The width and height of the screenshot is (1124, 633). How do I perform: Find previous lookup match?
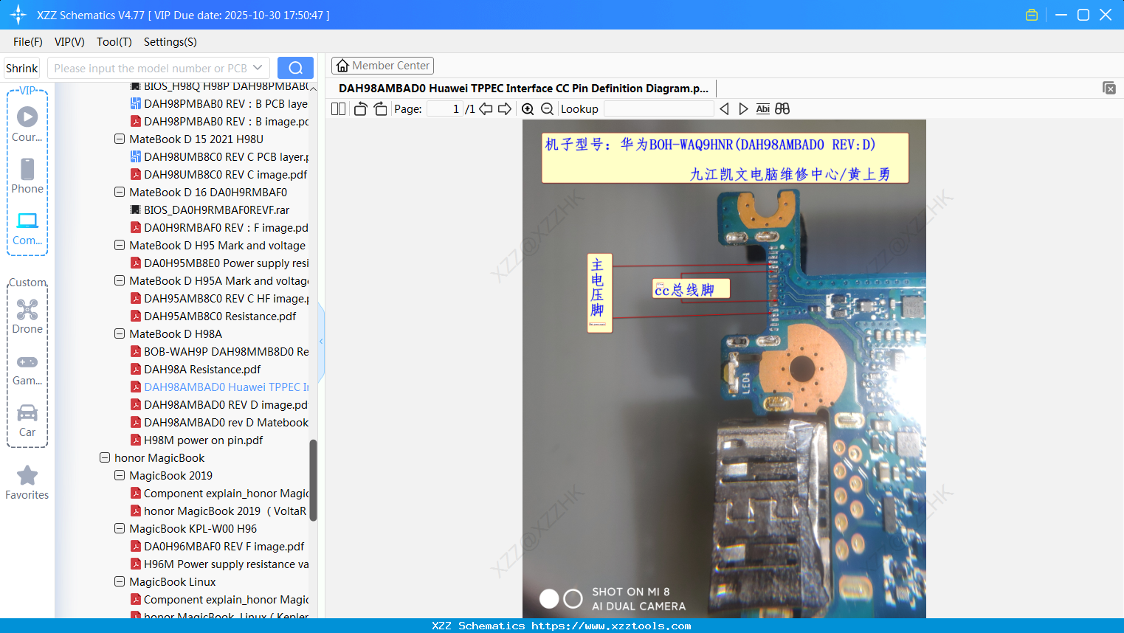click(x=724, y=109)
